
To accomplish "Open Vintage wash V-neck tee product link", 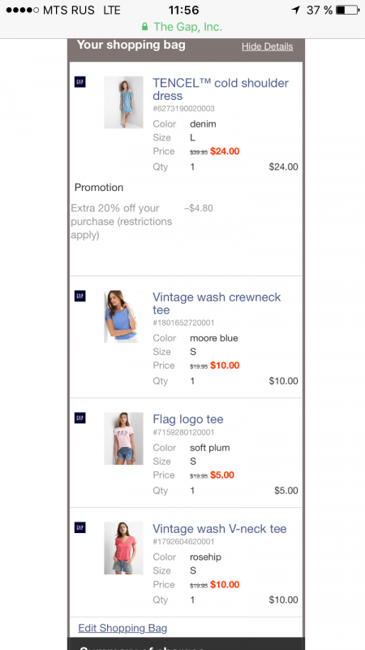I will [220, 529].
